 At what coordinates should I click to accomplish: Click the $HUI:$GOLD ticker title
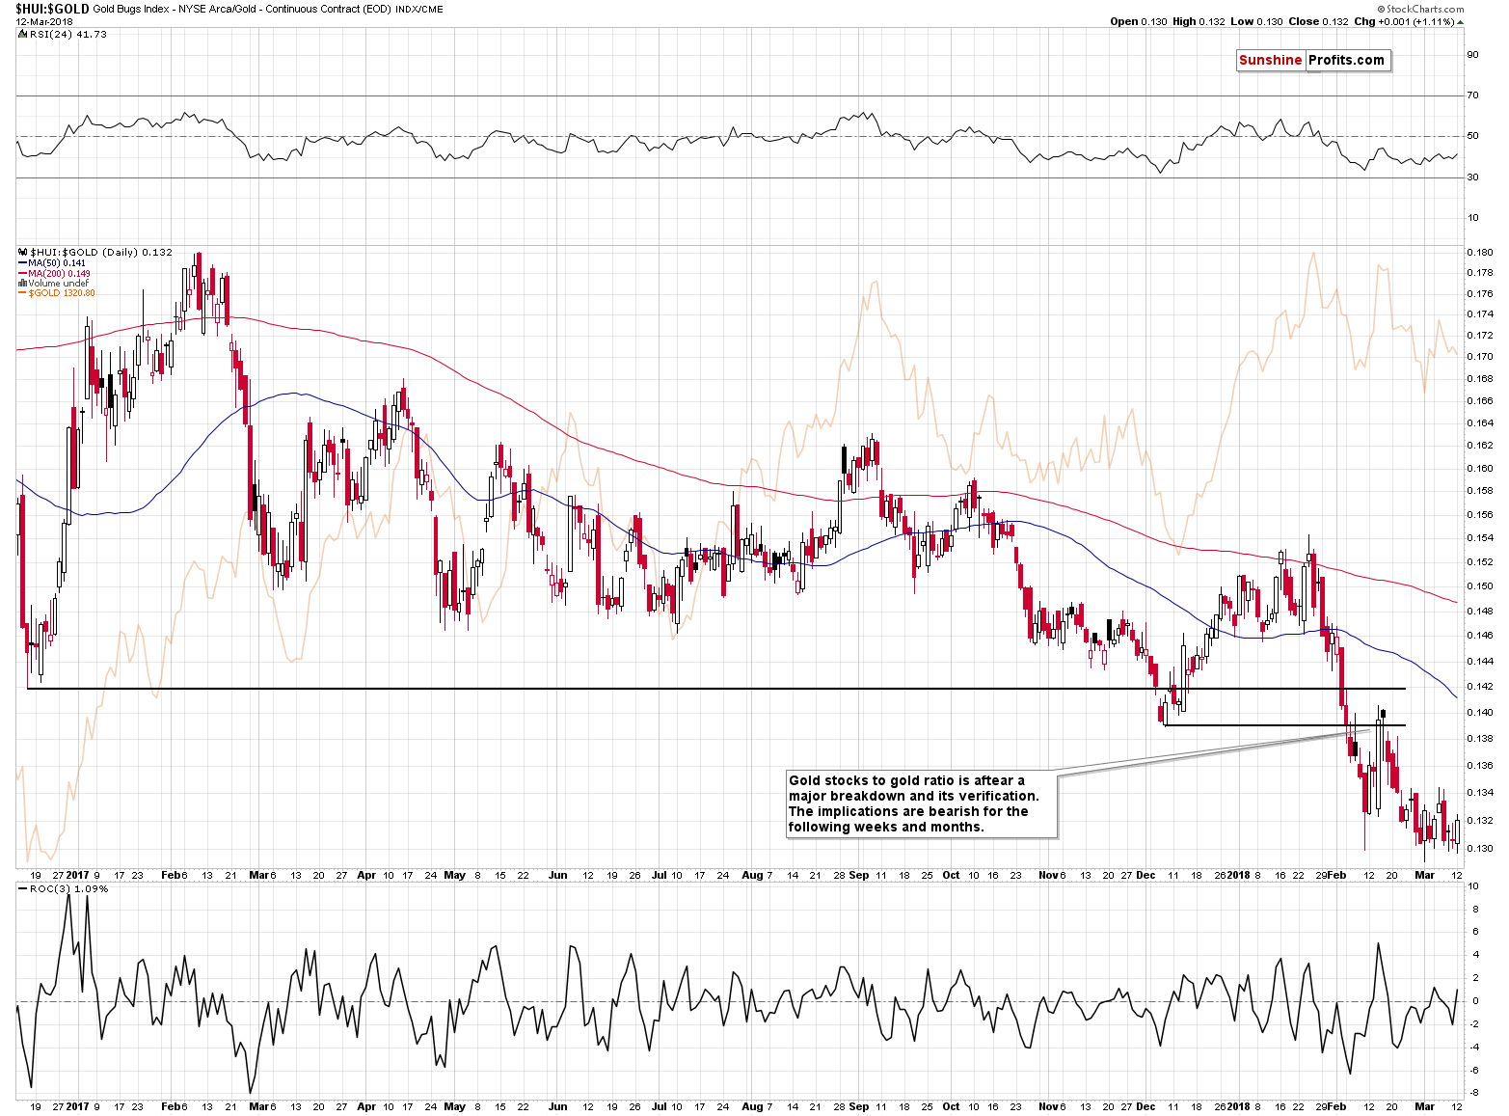tap(52, 9)
